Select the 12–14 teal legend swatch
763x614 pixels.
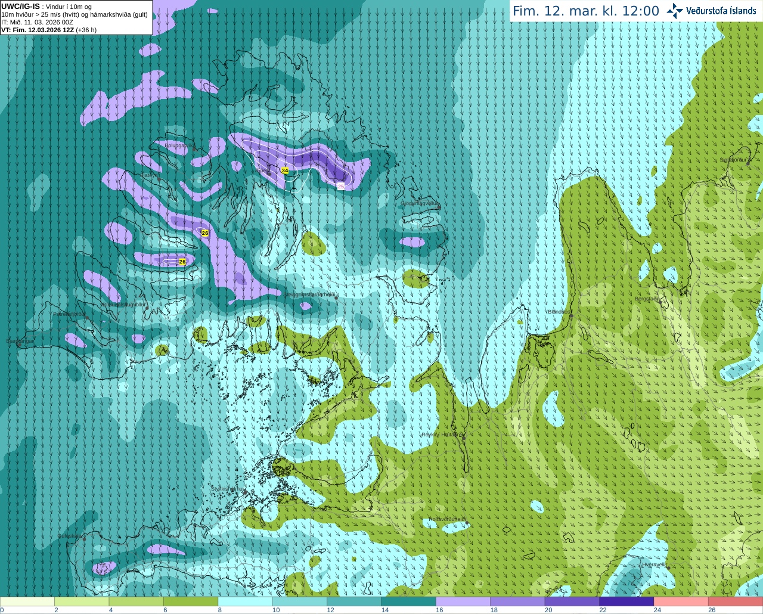click(354, 602)
